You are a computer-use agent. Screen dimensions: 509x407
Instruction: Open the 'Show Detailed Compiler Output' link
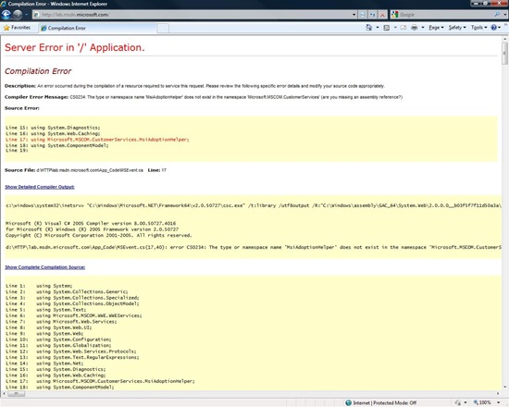40,187
